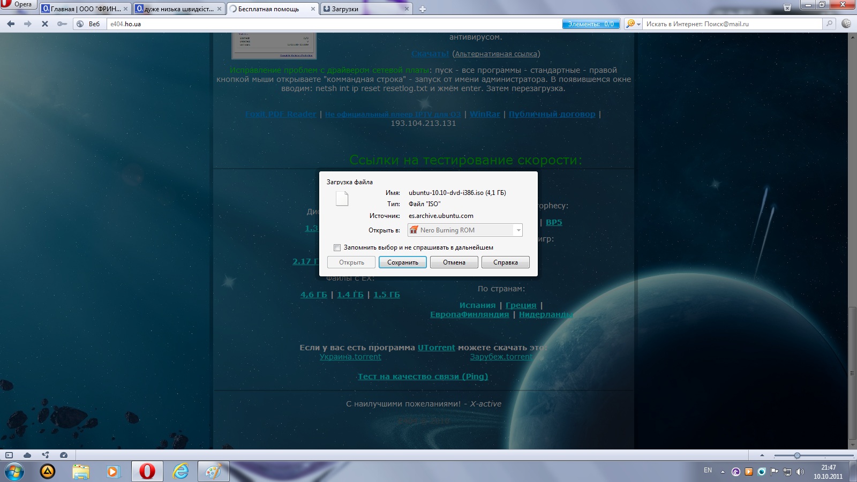857x482 pixels.
Task: Click the BP5 link
Action: 554,222
